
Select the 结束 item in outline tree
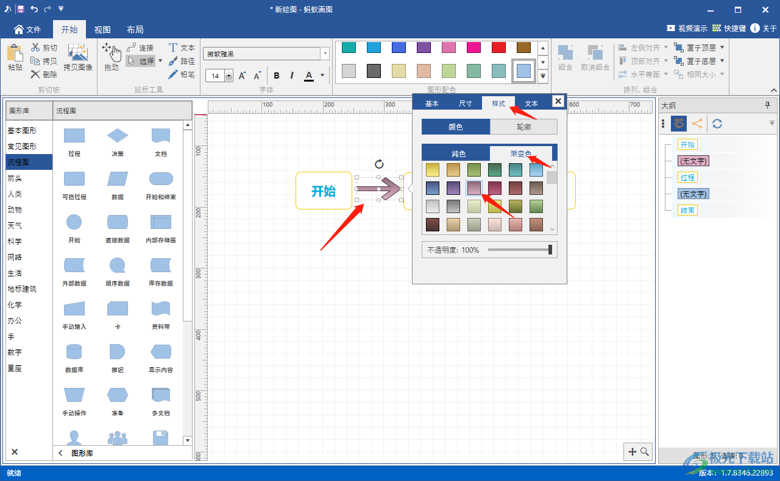pyautogui.click(x=687, y=210)
